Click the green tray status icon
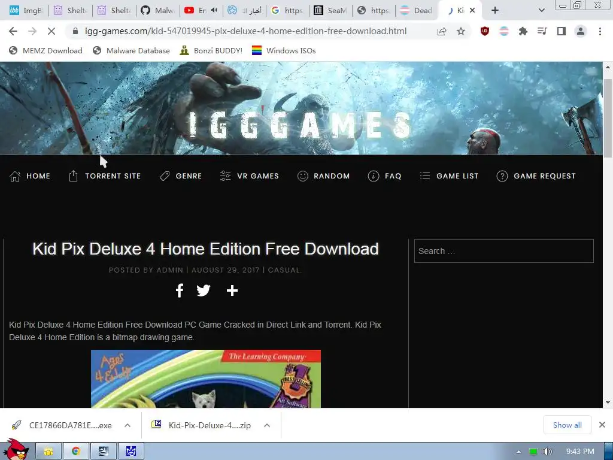Screen dimensions: 613x460 (533, 452)
